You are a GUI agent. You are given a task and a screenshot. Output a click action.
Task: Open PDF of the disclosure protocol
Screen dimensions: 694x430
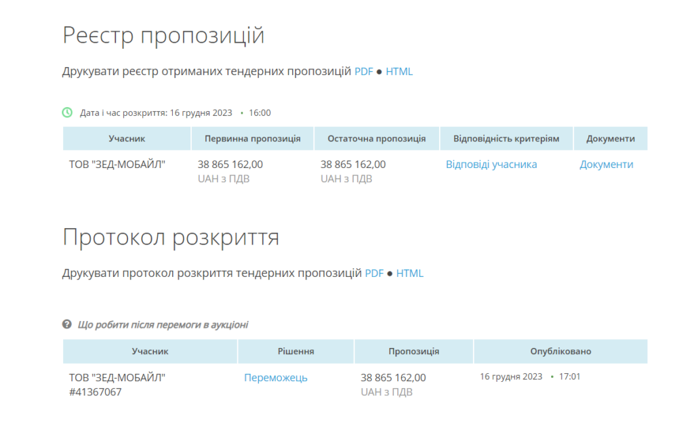(375, 273)
